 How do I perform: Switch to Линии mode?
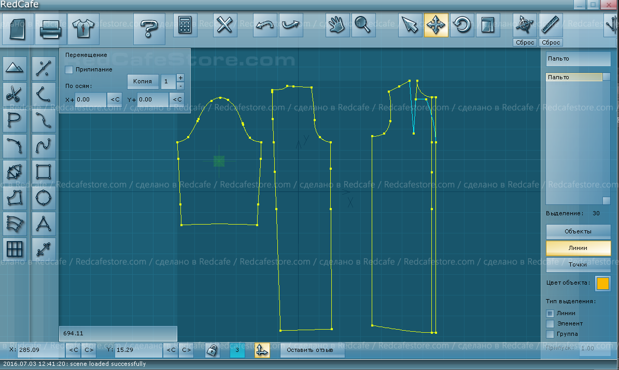point(578,248)
